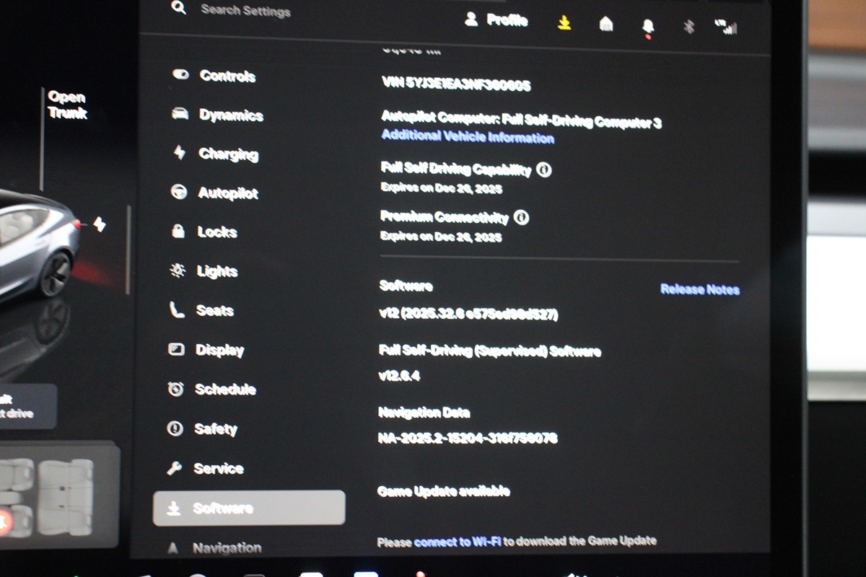The height and width of the screenshot is (577, 866).
Task: Tap the connect to Wi-Fi link
Action: [458, 542]
